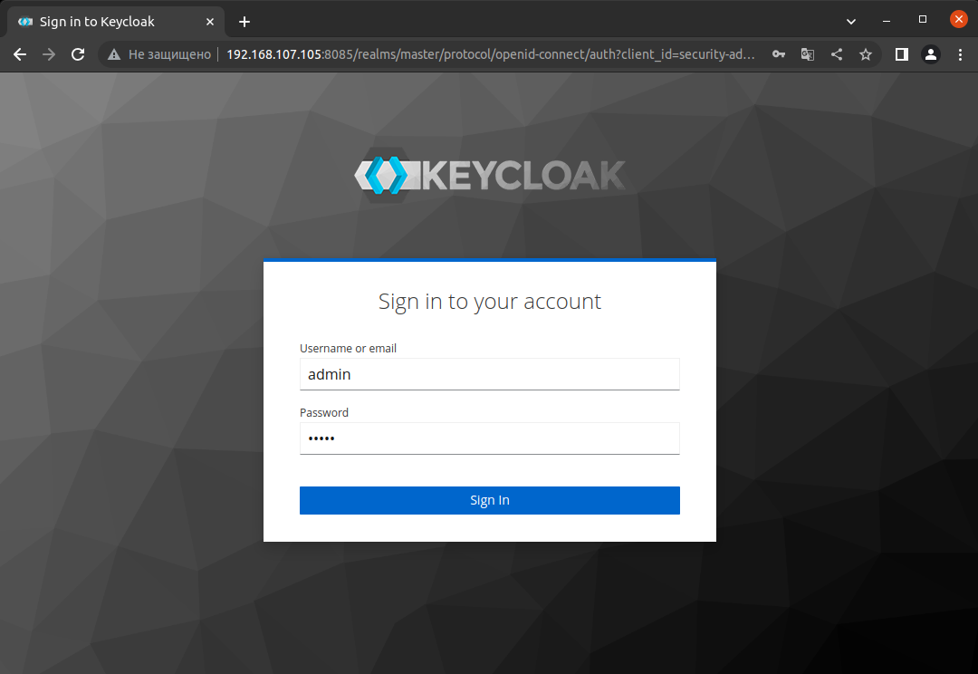The width and height of the screenshot is (978, 674).
Task: Open the saved passwords key icon
Action: 779,54
